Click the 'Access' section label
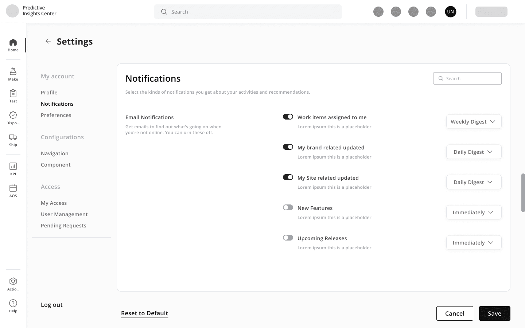This screenshot has width=525, height=328. tap(50, 187)
